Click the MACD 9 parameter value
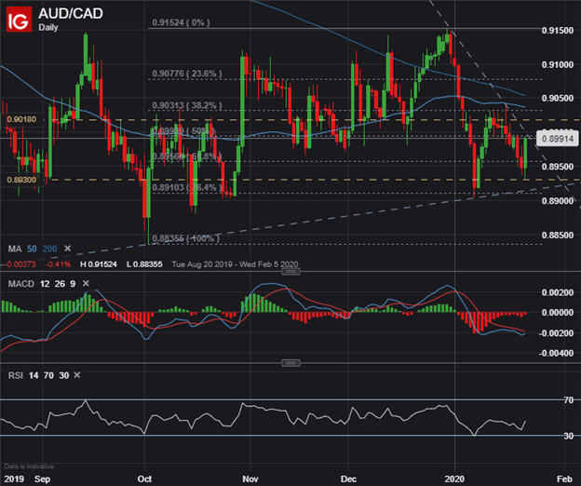The image size is (581, 486). (73, 284)
